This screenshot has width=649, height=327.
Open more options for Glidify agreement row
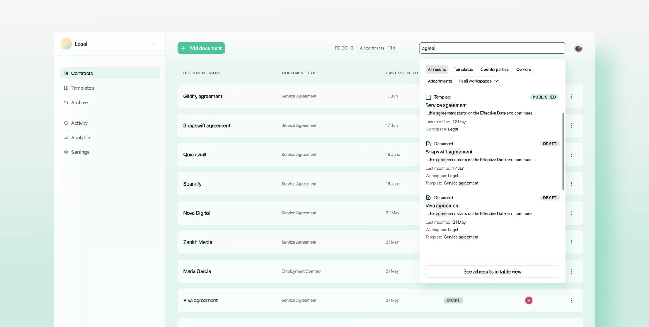coord(571,96)
